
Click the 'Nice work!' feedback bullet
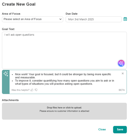[63, 76]
